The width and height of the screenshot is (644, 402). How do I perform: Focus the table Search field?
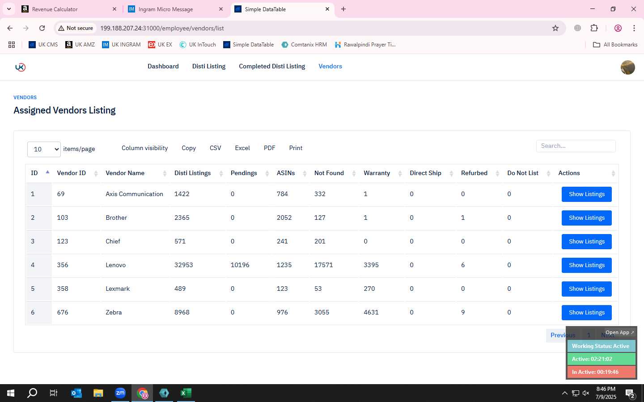[576, 146]
